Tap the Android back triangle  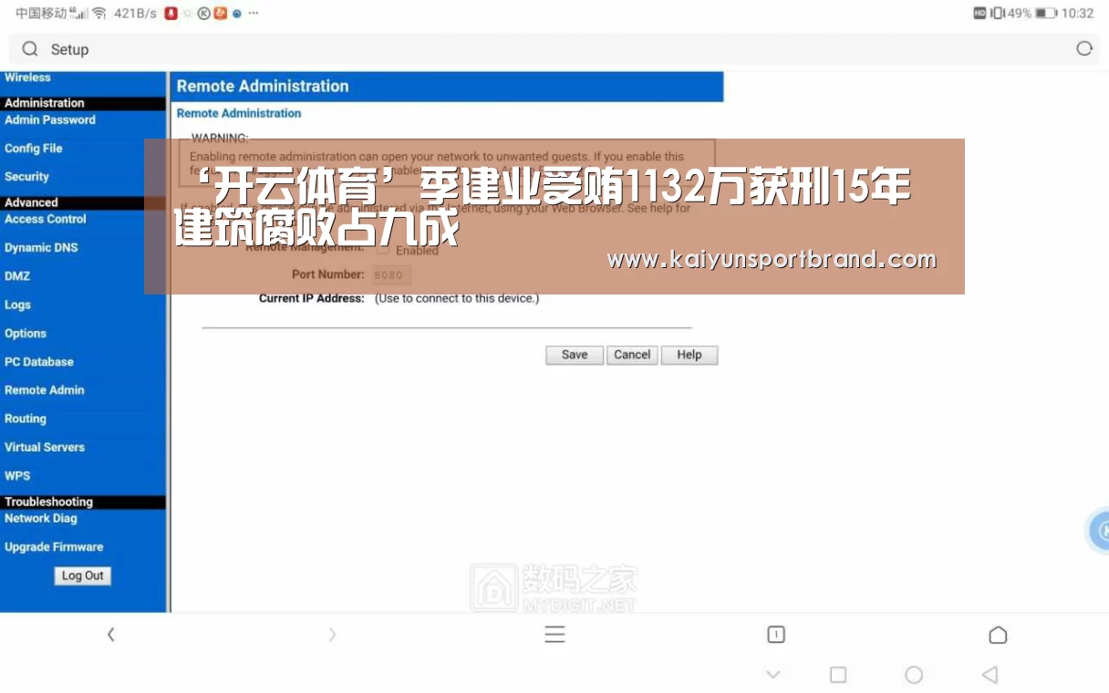coord(990,675)
